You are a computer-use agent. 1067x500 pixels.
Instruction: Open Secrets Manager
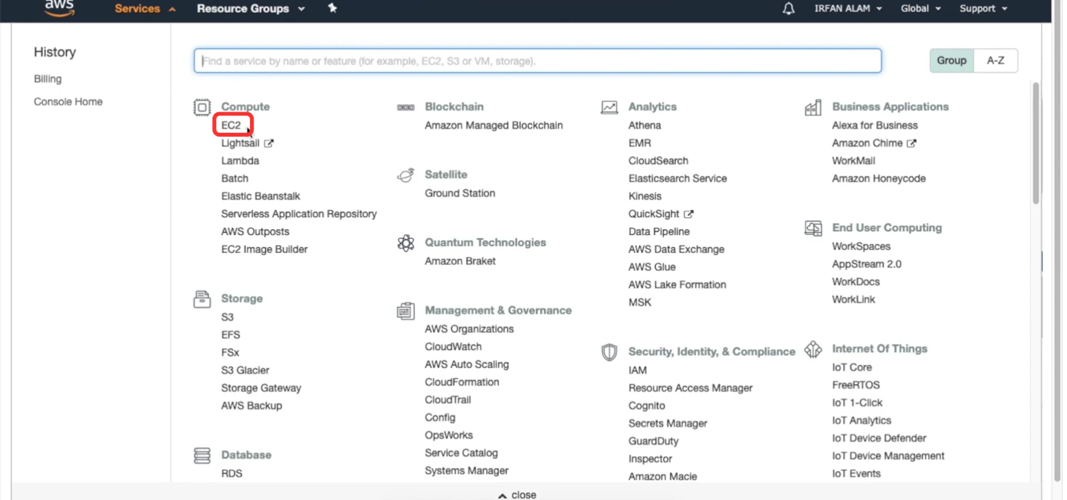click(667, 424)
